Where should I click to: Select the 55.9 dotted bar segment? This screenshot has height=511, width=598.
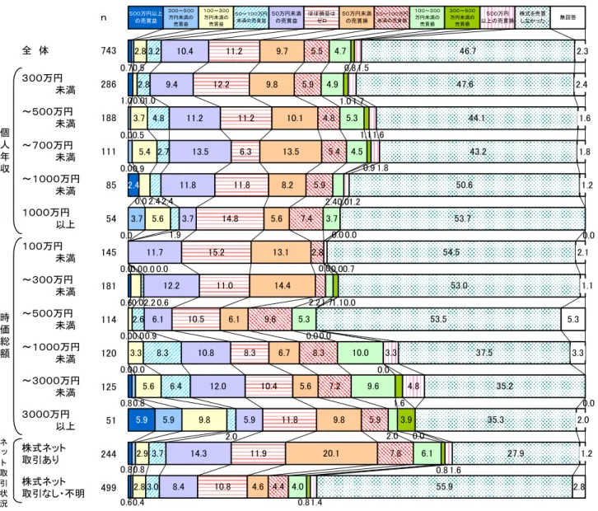(444, 487)
